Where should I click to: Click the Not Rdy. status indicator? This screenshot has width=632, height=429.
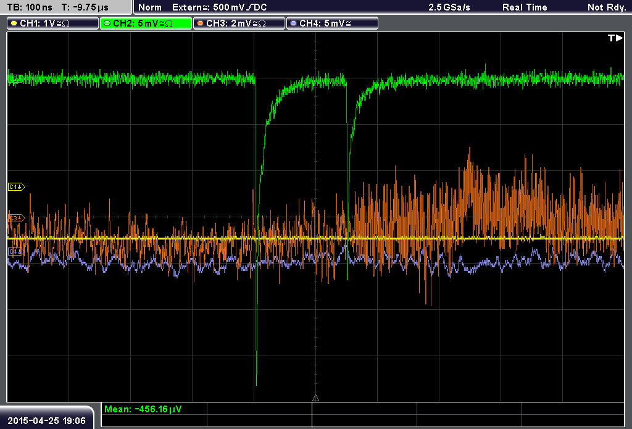pos(607,7)
